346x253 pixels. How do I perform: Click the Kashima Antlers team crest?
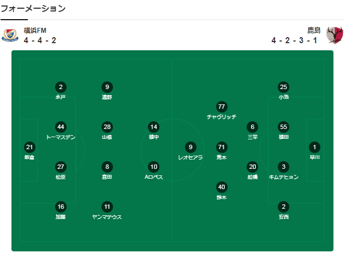tap(335, 35)
